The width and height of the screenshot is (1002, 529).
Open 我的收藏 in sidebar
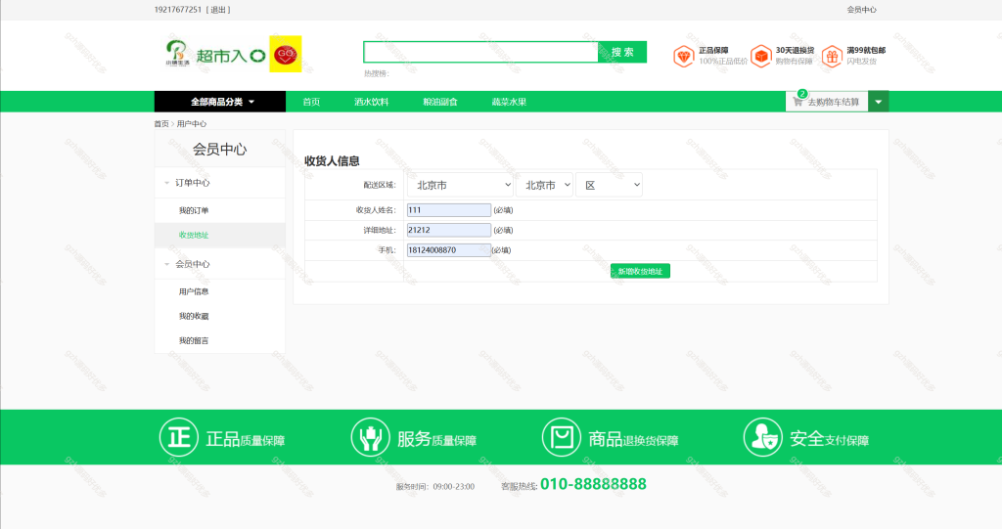click(x=194, y=316)
